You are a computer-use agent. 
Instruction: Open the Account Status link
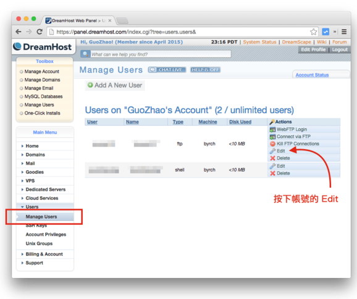(312, 75)
